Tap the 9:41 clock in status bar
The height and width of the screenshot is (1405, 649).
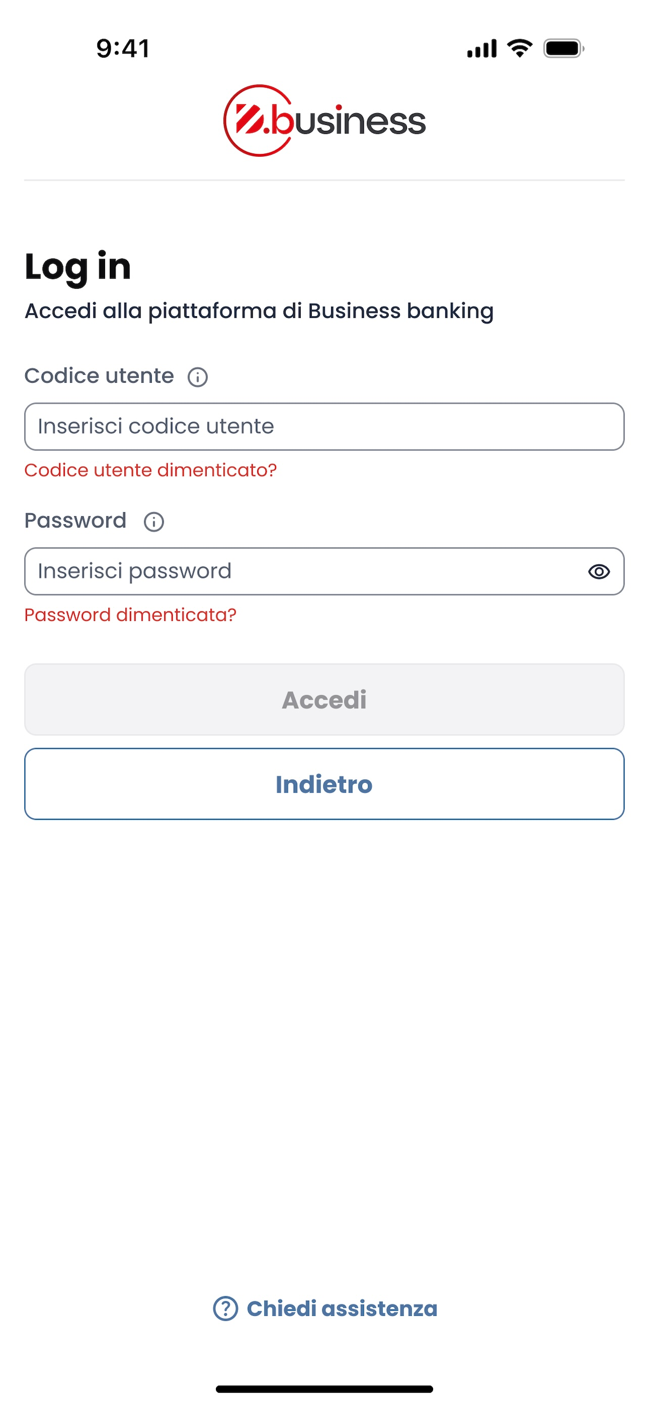123,49
